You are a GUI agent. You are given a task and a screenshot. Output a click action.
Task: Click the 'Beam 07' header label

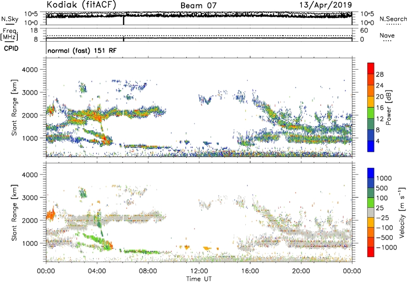[198, 6]
